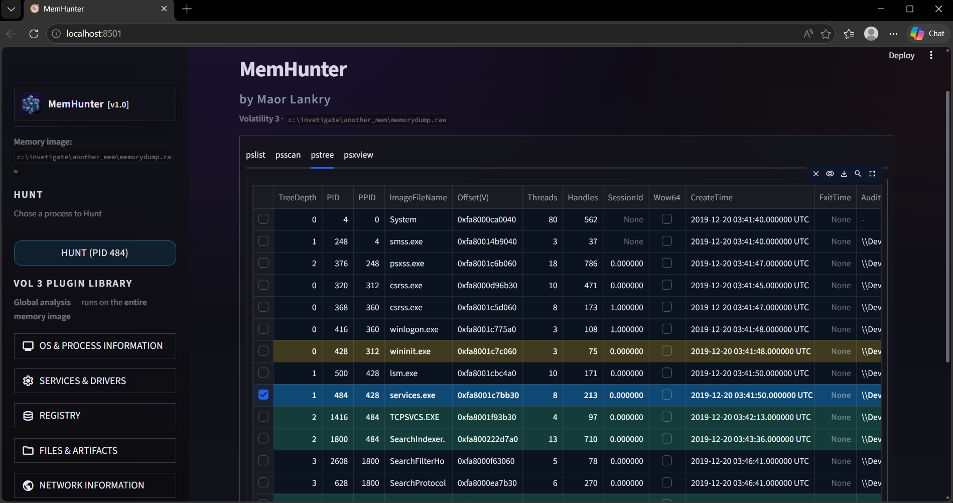The width and height of the screenshot is (953, 503).
Task: Check the System process row checkbox
Action: point(263,219)
